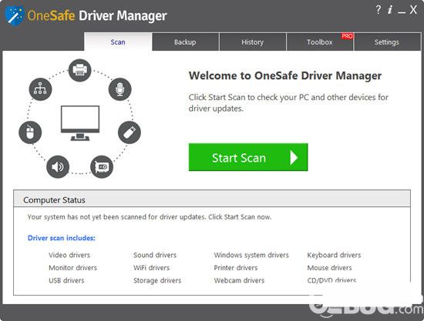
Task: Open the info "i" icon
Action: click(x=390, y=10)
